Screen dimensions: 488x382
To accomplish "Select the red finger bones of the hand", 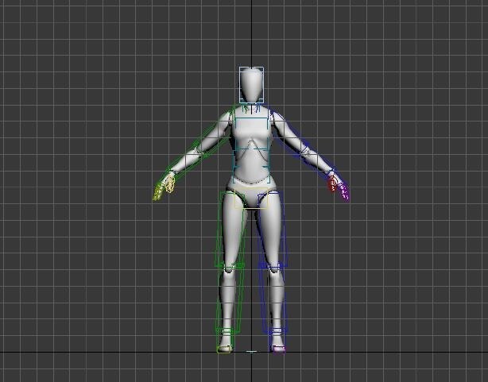I will [x=333, y=183].
